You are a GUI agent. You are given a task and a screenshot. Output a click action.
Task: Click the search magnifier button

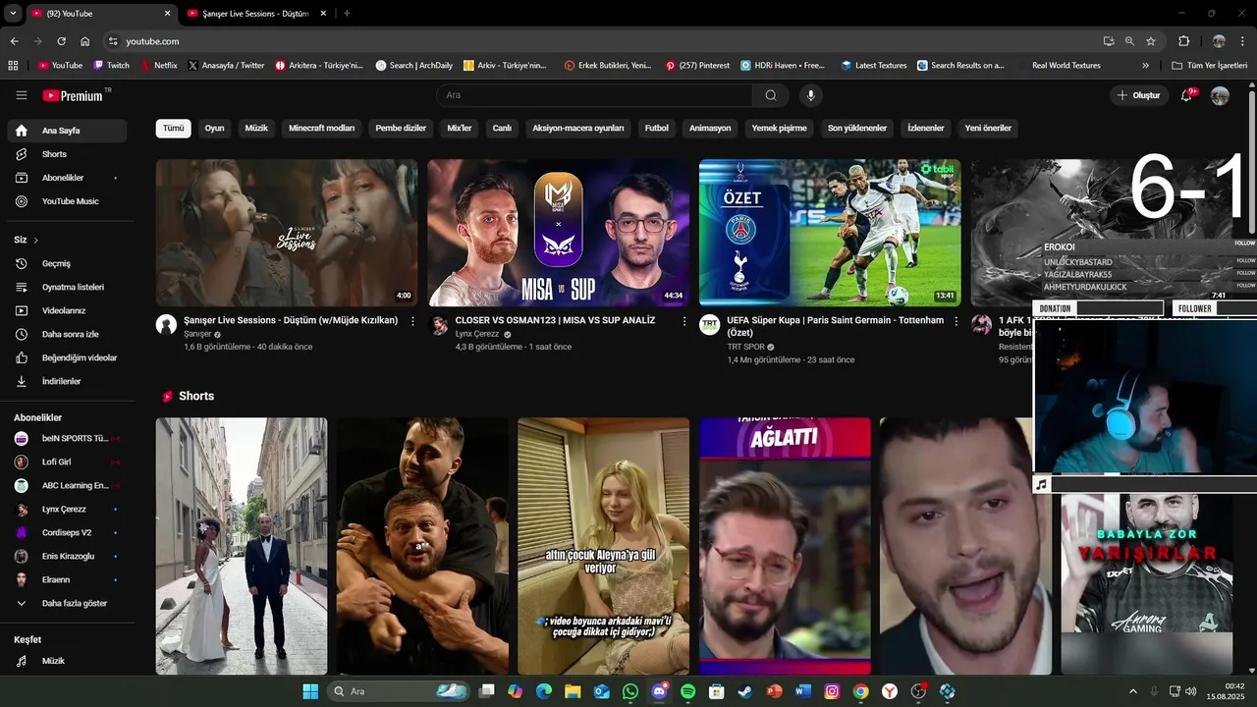771,95
